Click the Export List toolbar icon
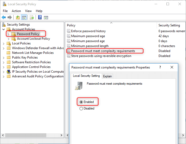This screenshot has height=144, width=186. tap(32, 18)
